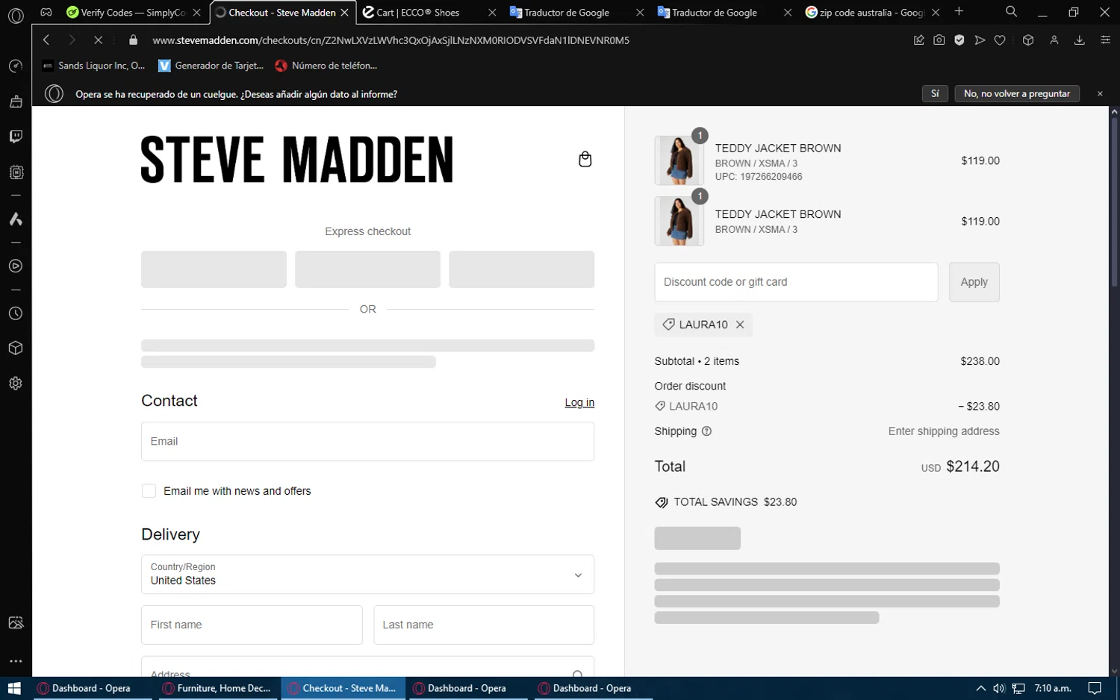Open the Opera sidebar player icon
The width and height of the screenshot is (1120, 700).
16,266
